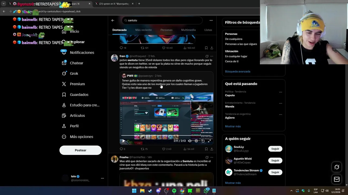
Task: Switch to Más reciente tab
Action: [144, 30]
